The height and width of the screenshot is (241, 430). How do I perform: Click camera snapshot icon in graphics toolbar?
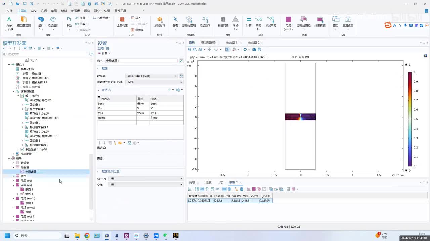[x=254, y=49]
